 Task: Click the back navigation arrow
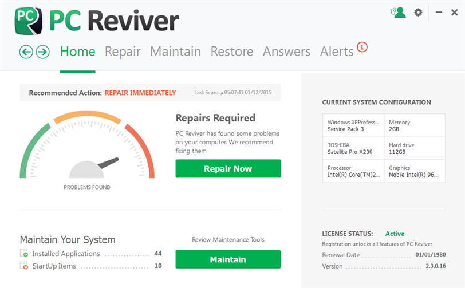pos(26,52)
